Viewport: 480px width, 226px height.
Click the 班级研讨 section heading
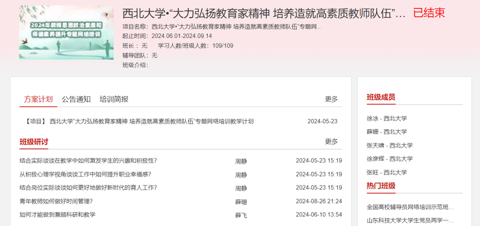tap(34, 142)
